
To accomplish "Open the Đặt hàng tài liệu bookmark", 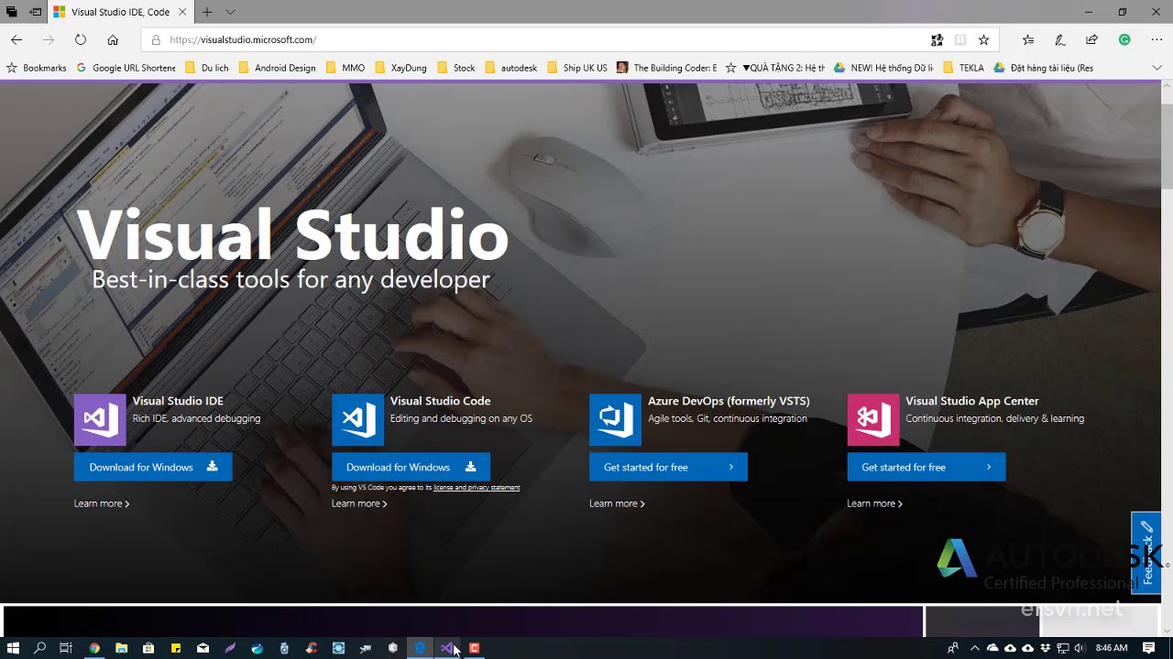I will tap(1043, 68).
